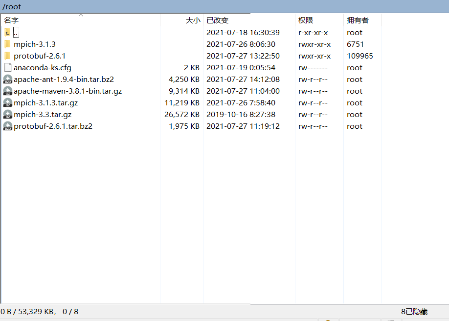Select the protobuf-2.6.1 folder icon
Viewport: 449px width, 321px height.
point(7,56)
